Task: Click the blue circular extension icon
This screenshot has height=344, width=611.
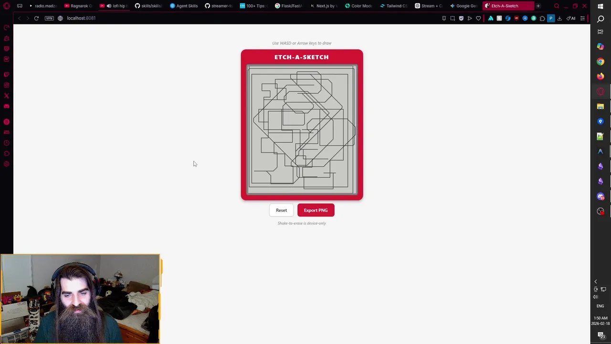Action: coord(525,18)
